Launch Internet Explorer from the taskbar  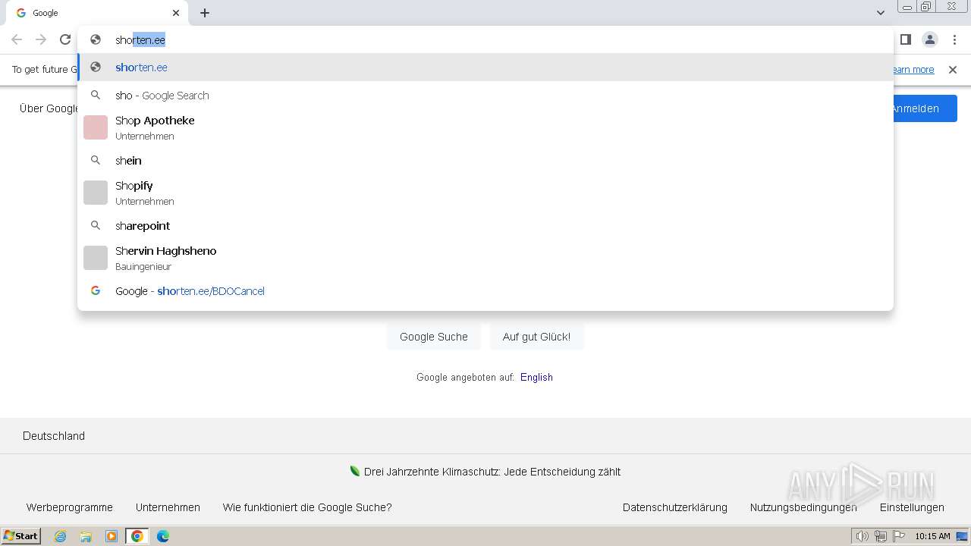(60, 536)
